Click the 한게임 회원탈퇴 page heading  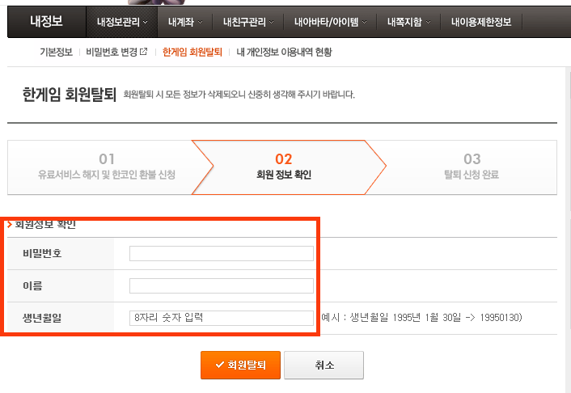70,95
